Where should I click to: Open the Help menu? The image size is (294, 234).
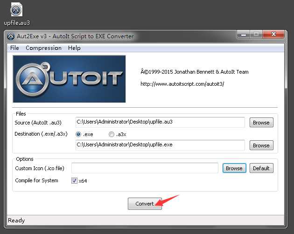pos(74,48)
